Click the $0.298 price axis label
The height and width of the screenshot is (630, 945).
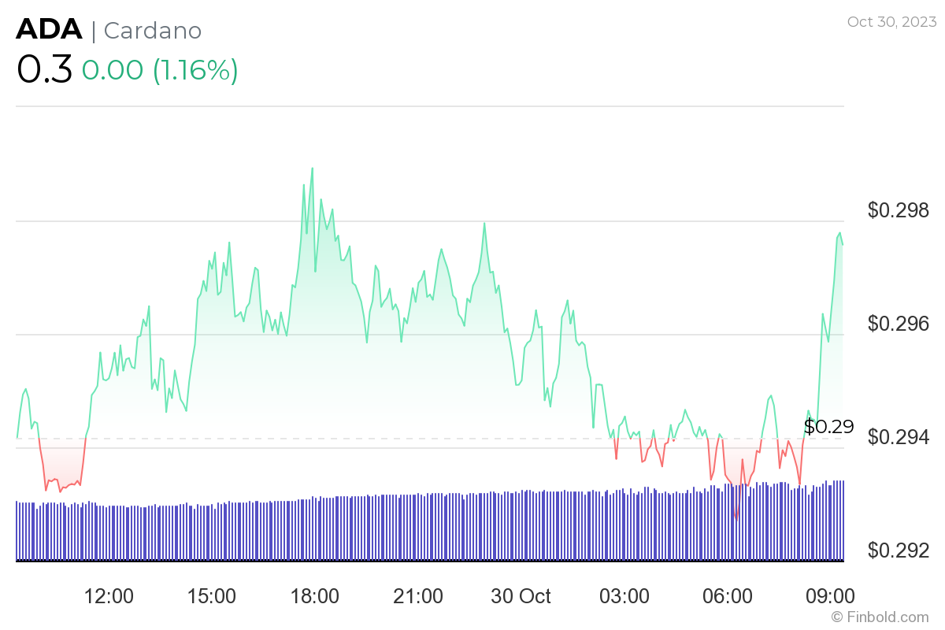tap(899, 210)
